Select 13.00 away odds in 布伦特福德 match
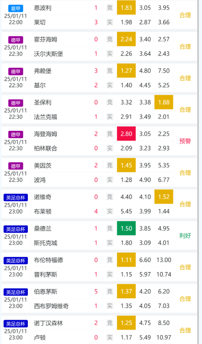The height and width of the screenshot is (344, 202). pos(164,260)
